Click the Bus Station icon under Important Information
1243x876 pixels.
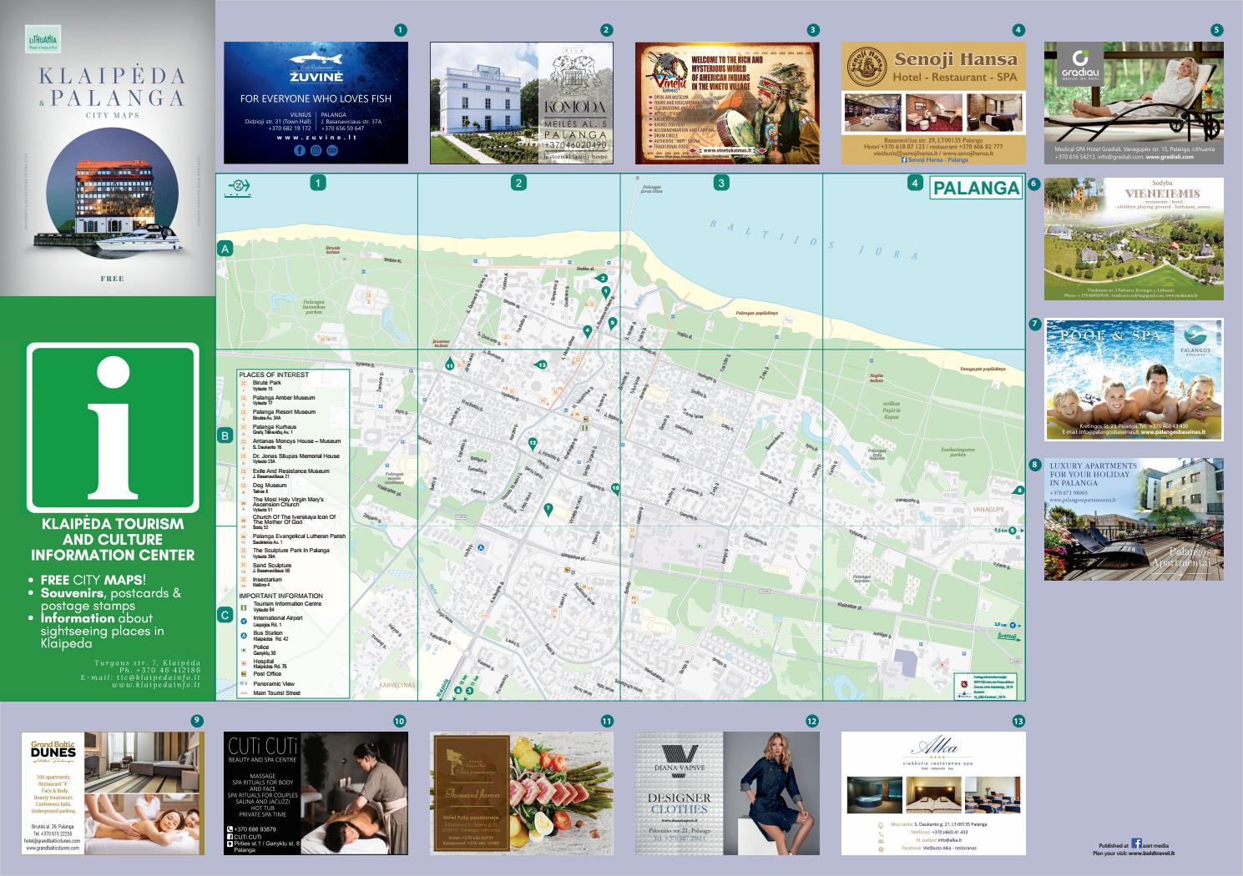click(244, 635)
